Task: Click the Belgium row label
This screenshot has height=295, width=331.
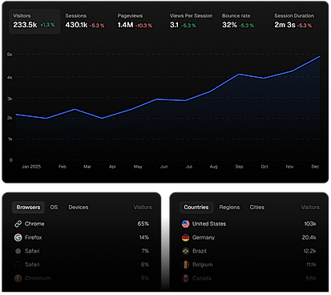Action: [203, 265]
